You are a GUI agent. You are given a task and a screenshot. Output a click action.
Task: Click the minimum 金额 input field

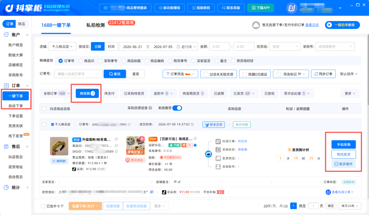[x=219, y=47]
